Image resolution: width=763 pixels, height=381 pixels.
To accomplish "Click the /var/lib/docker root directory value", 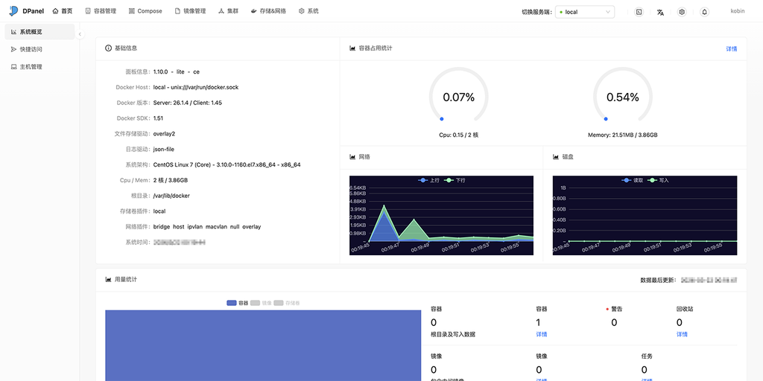I will point(171,196).
